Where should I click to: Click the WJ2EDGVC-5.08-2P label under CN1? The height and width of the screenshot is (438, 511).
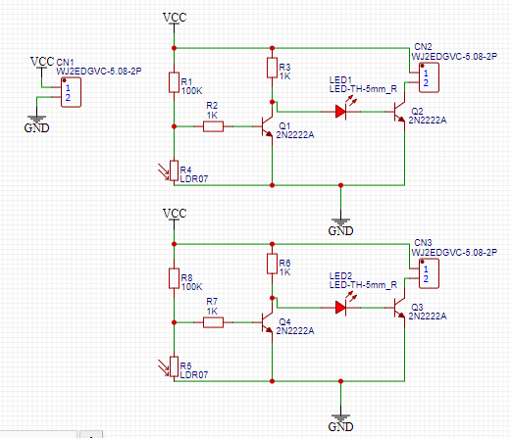point(99,71)
